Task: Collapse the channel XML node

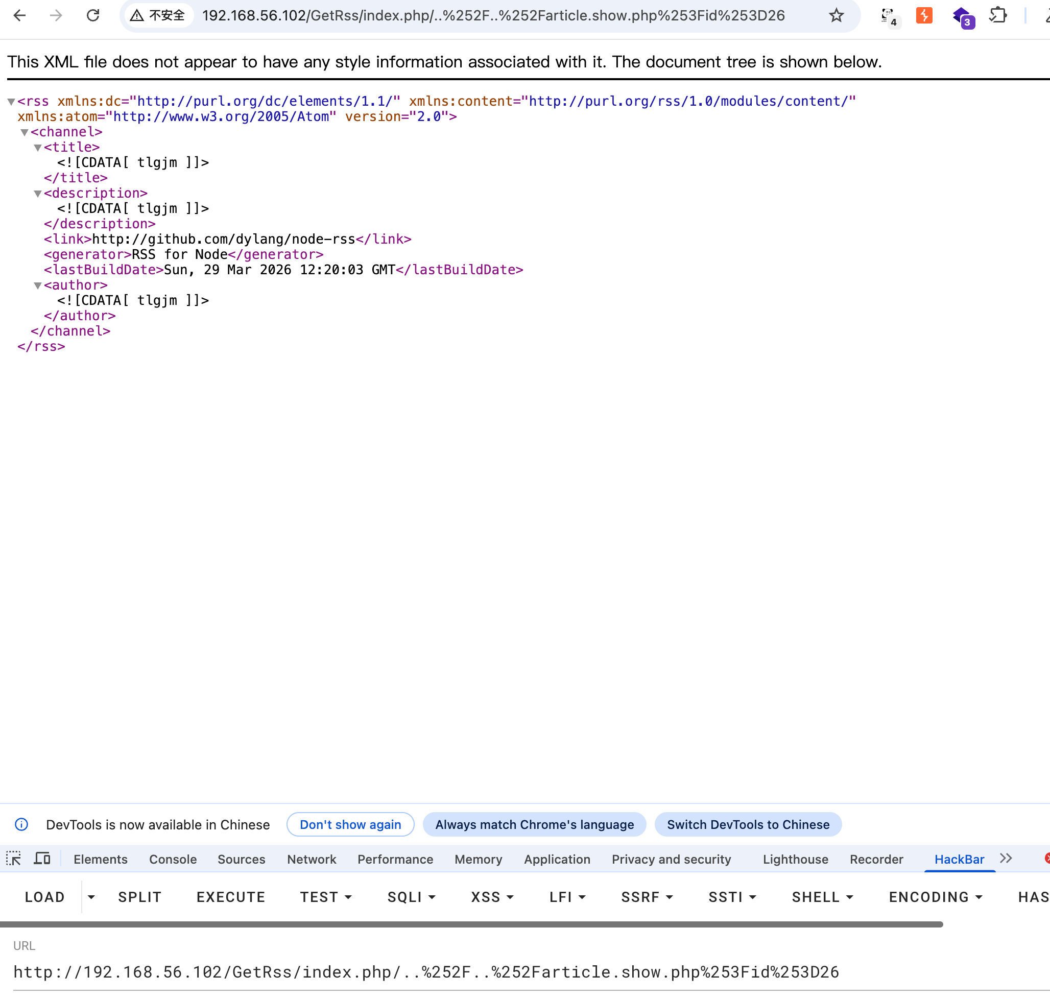Action: click(25, 132)
